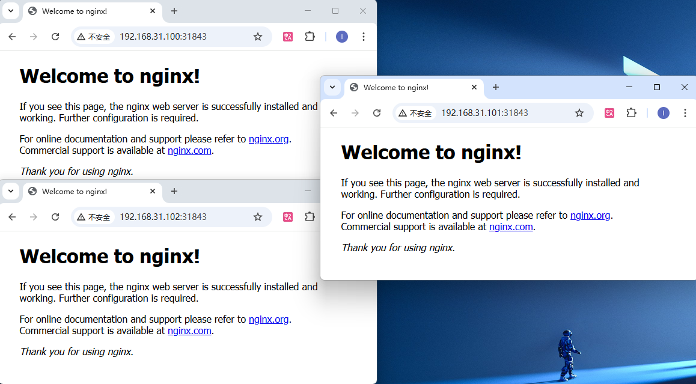Click forward arrow in 192.168.31.100 window
Screen dimensions: 696x384
33,37
